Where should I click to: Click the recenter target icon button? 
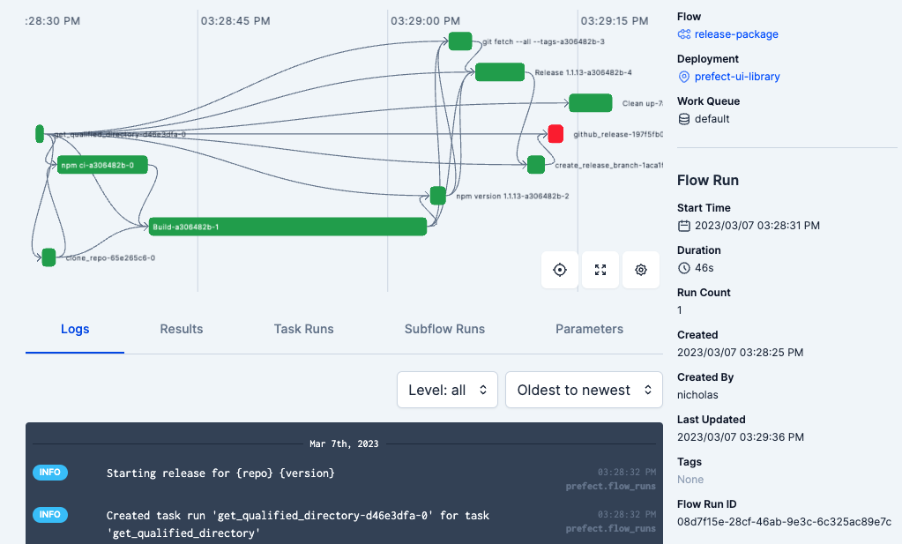(x=560, y=270)
